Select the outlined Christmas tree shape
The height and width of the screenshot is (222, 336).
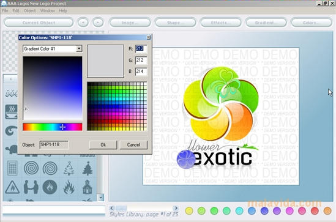tap(69, 168)
